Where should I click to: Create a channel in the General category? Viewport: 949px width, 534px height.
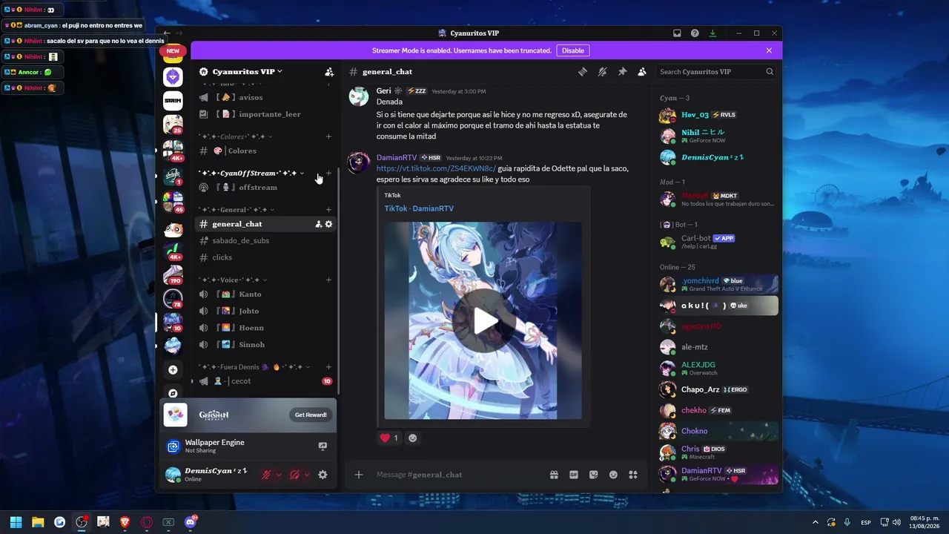pyautogui.click(x=328, y=210)
